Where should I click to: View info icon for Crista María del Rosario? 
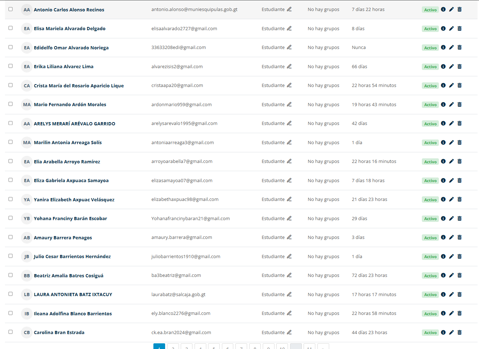pos(443,85)
